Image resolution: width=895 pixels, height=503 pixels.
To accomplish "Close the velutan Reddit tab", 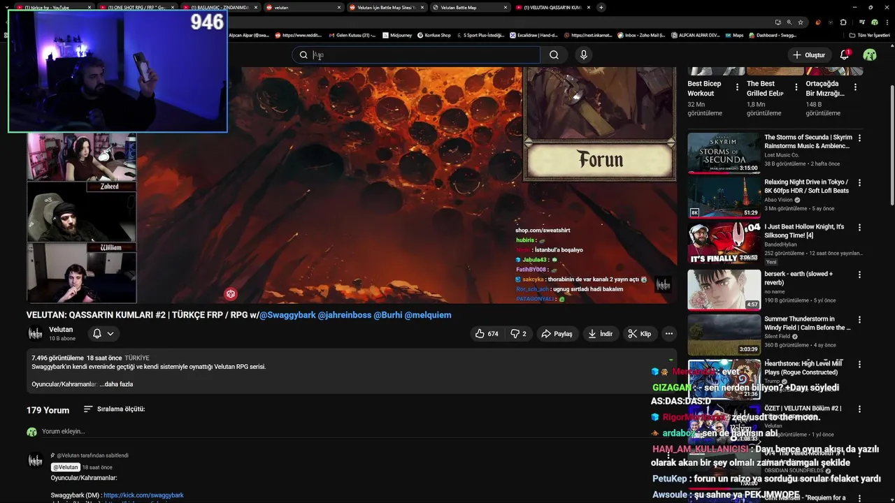I will 338,7.
